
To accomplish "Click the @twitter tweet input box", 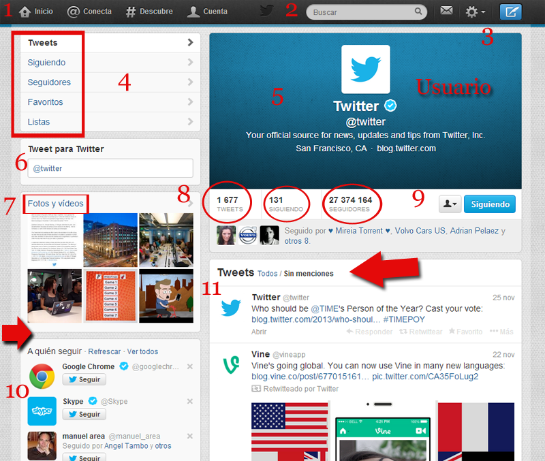I will 110,168.
